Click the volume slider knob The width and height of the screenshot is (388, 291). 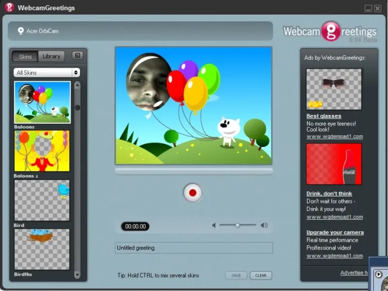(238, 225)
